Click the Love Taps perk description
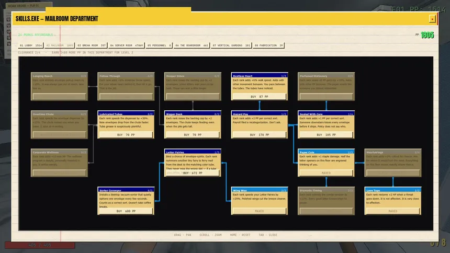 tap(392, 199)
